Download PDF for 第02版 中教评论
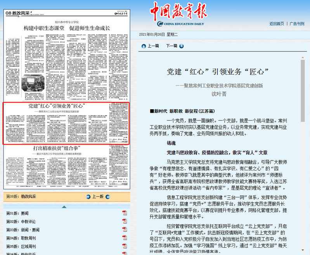 [x=125, y=221]
